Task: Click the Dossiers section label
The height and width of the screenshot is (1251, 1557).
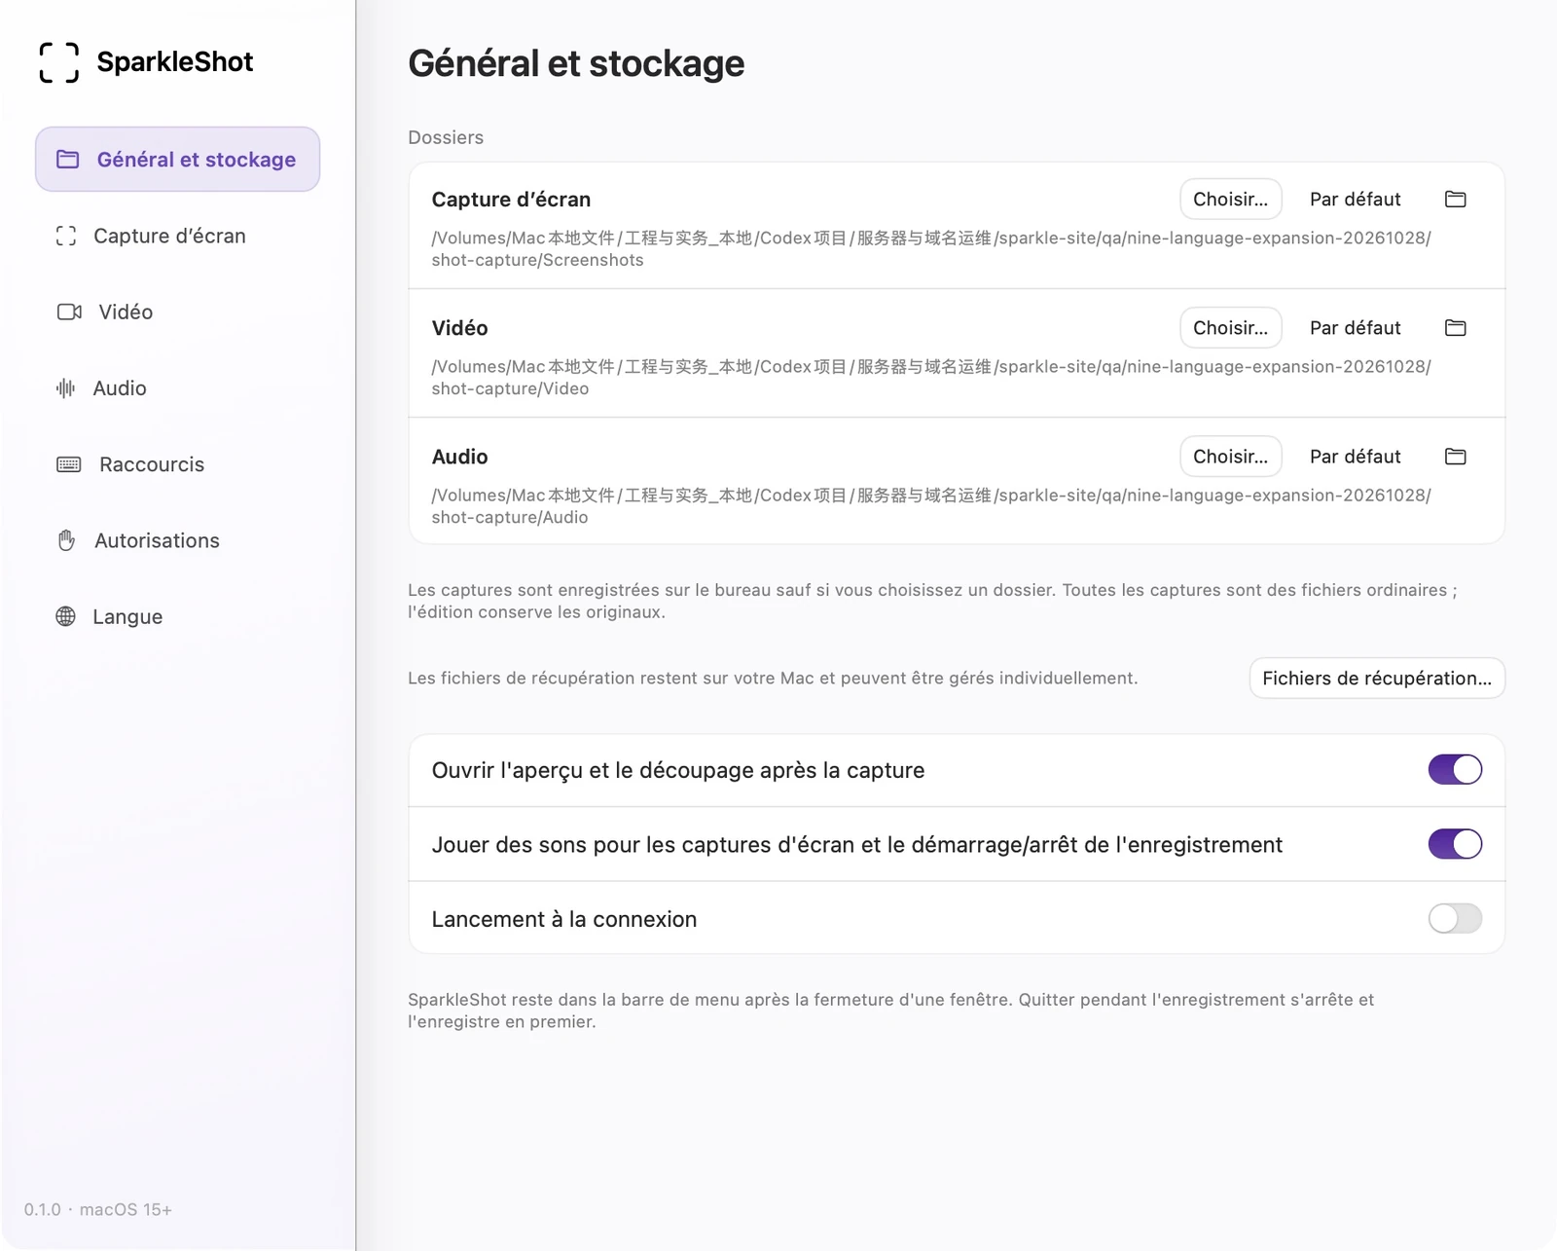Action: click(446, 137)
